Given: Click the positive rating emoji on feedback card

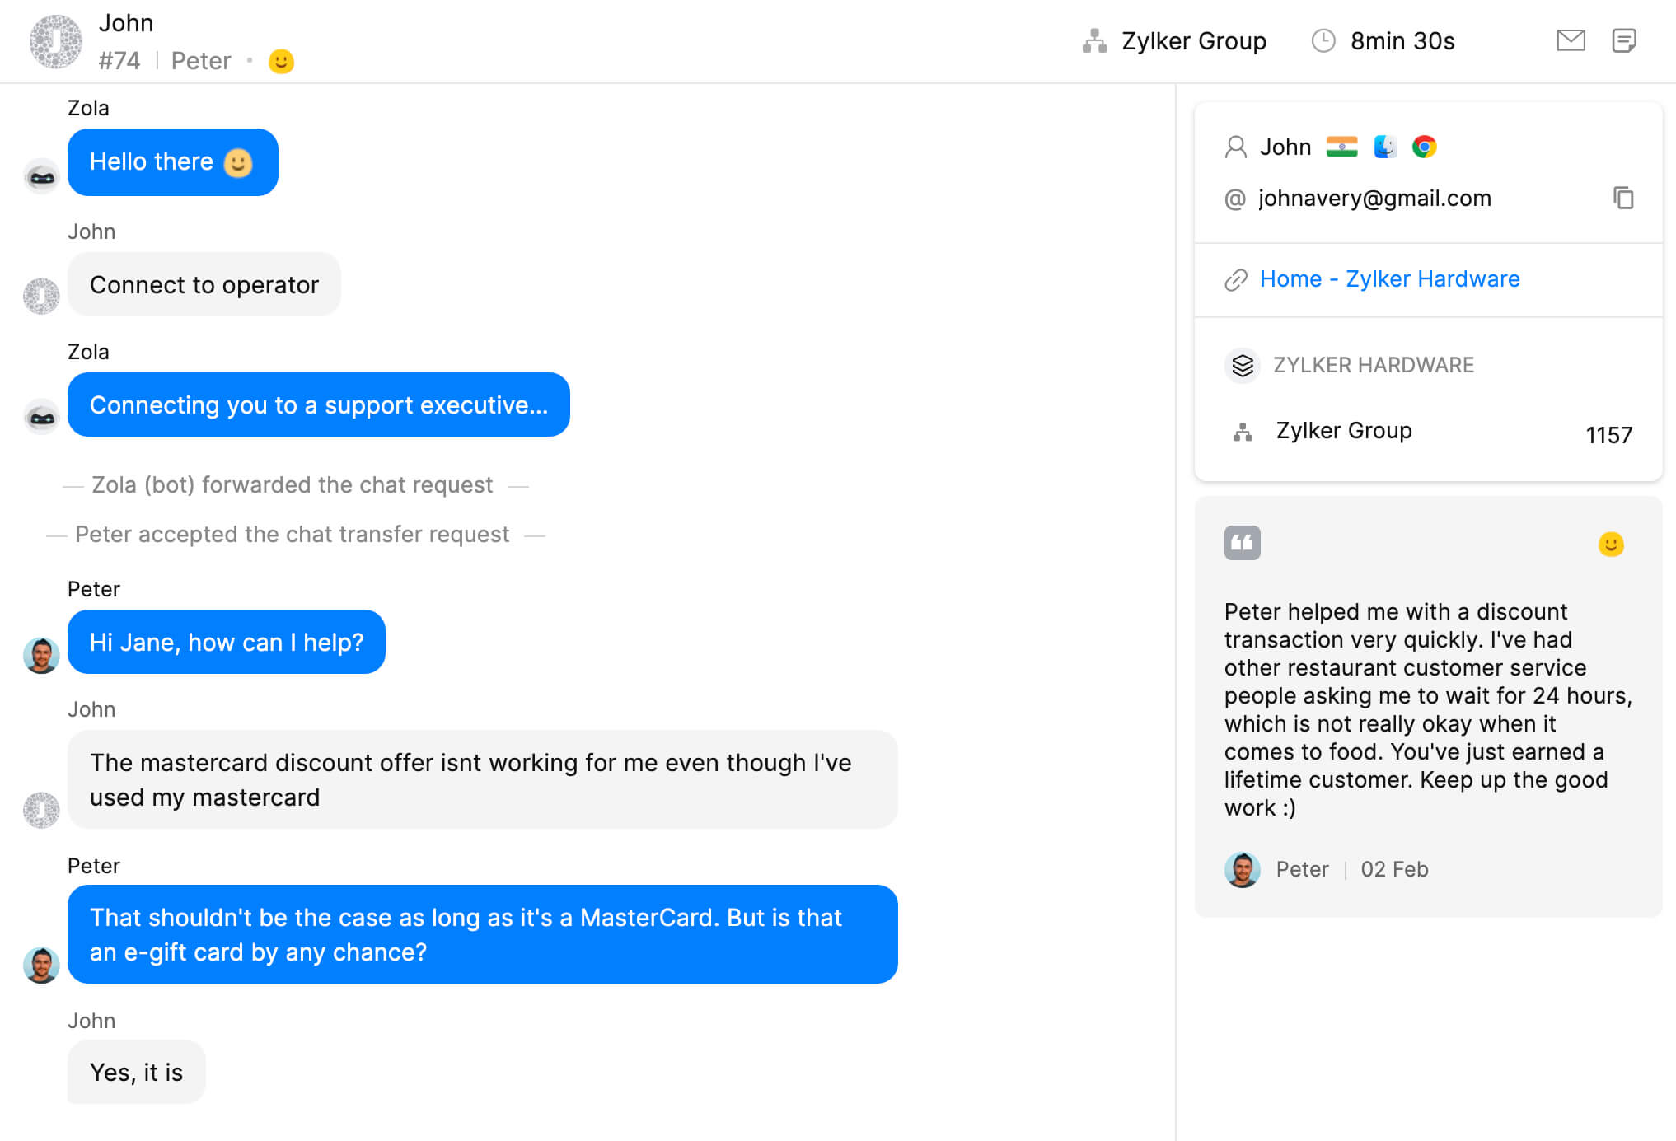Looking at the screenshot, I should (1611, 544).
